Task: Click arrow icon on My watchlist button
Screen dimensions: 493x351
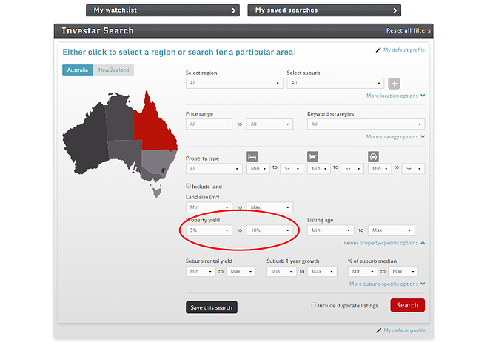Action: pyautogui.click(x=233, y=10)
